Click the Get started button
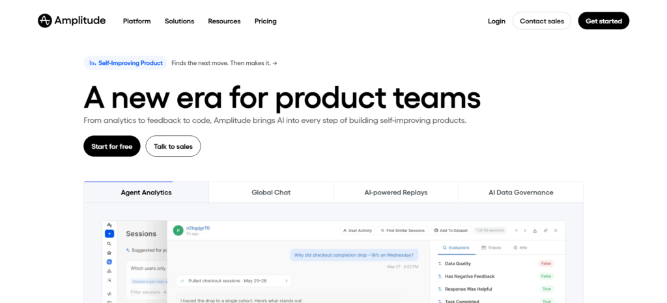The width and height of the screenshot is (667, 303). 604,21
